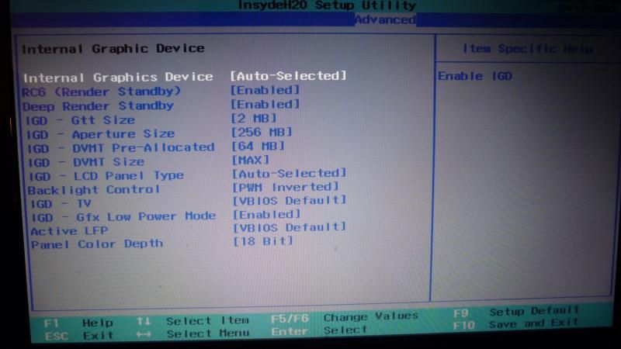Open Panel Color Depth [18 Bit] value
Image resolution: width=621 pixels, height=349 pixels.
[263, 241]
